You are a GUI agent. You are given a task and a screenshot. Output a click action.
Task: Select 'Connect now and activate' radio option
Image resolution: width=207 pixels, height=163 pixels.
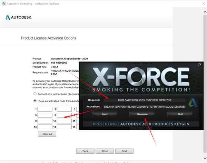point(35,94)
